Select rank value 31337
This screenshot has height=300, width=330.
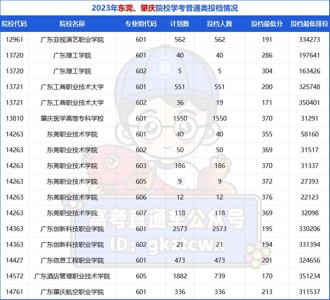[x=309, y=166]
